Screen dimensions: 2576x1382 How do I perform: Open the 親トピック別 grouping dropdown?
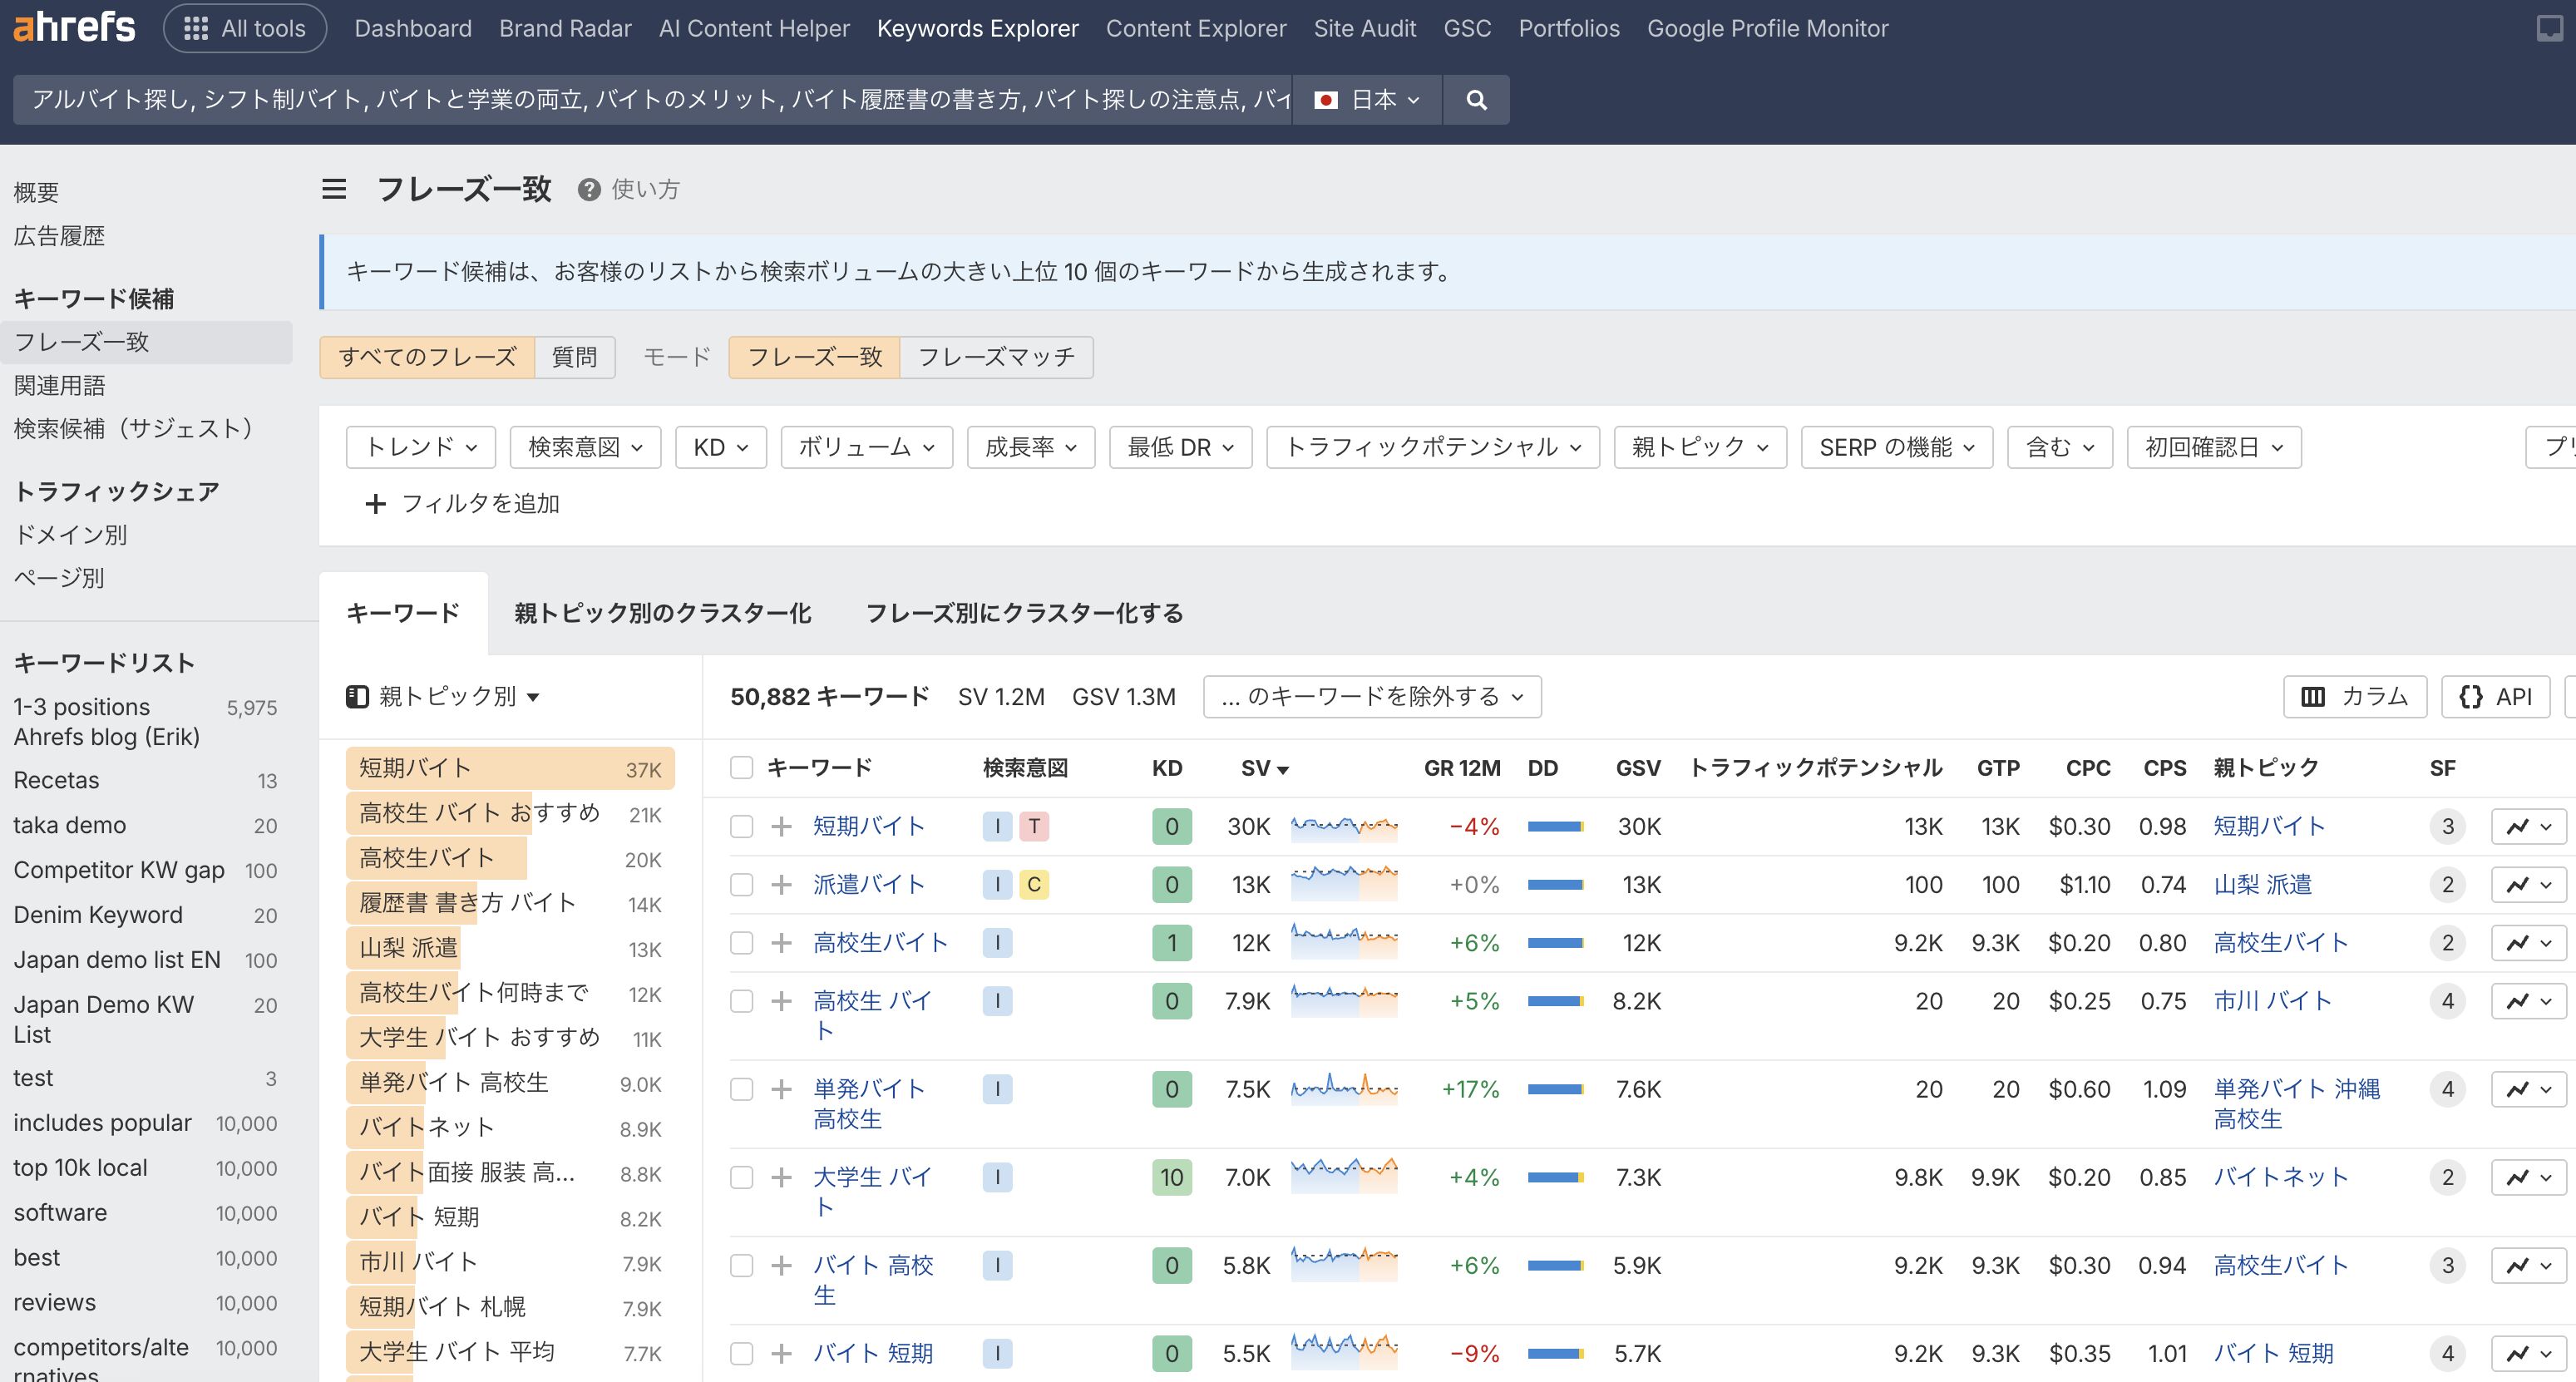443,697
